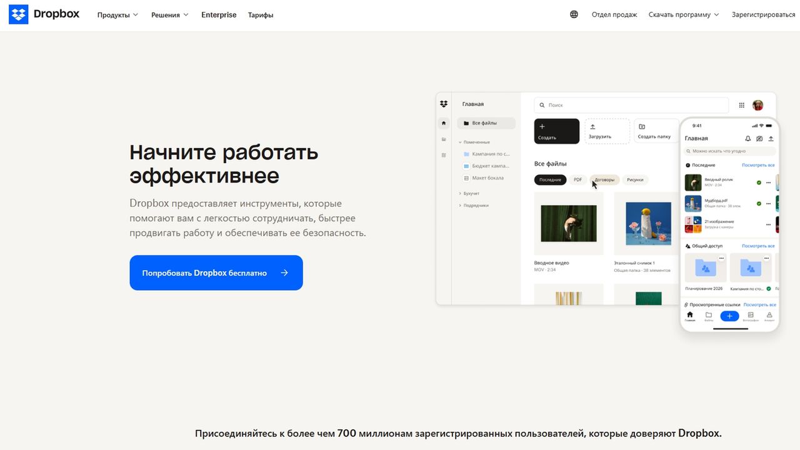
Task: Open the three-dot menu on Кампания по сто... folder
Action: pyautogui.click(x=766, y=258)
